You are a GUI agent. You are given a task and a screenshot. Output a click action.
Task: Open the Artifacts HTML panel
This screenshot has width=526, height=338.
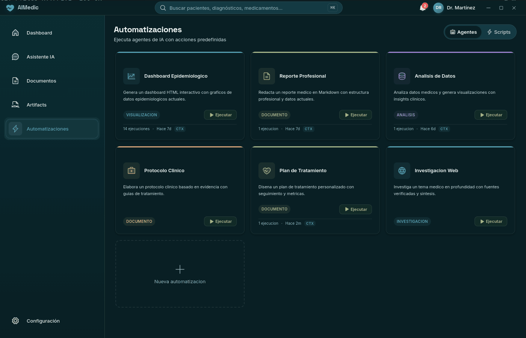tap(15, 105)
